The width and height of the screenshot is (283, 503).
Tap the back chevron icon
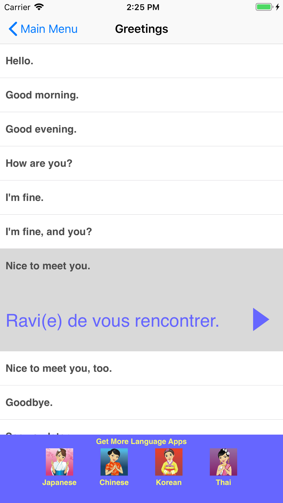[13, 29]
